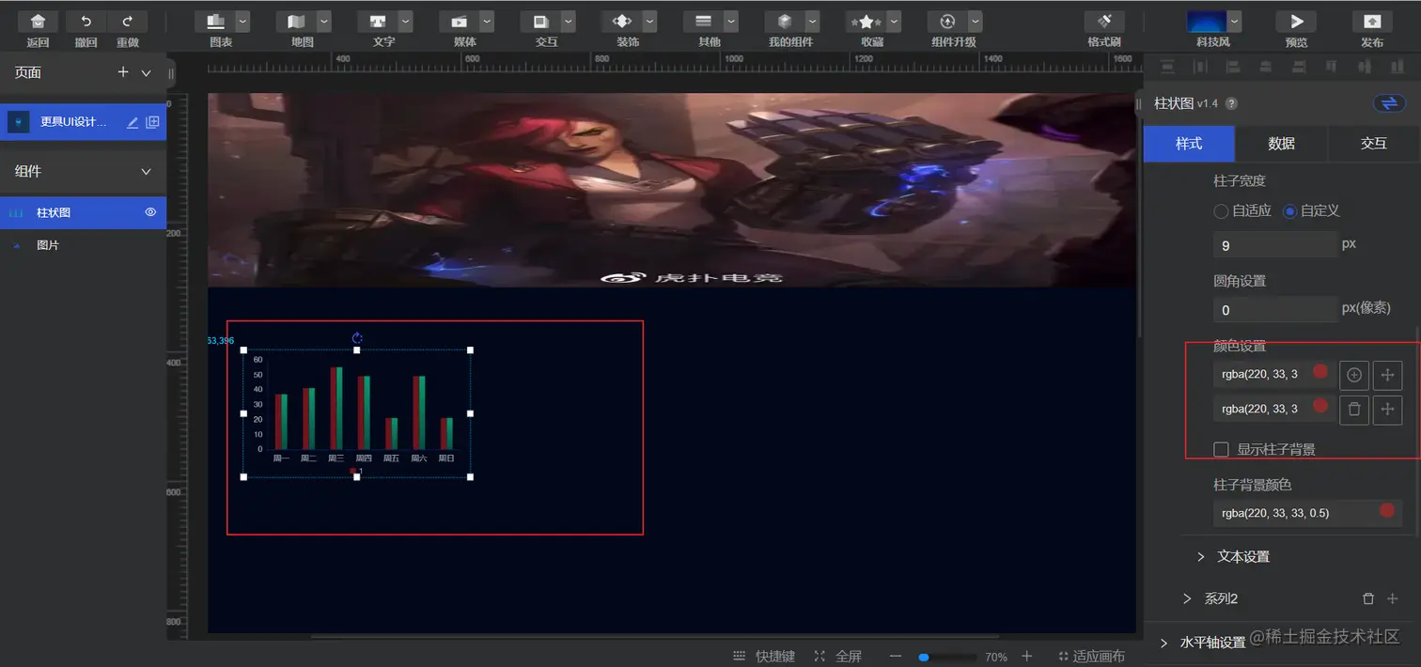Switch to the 数据 tab
Viewport: 1421px width, 667px height.
1281,143
